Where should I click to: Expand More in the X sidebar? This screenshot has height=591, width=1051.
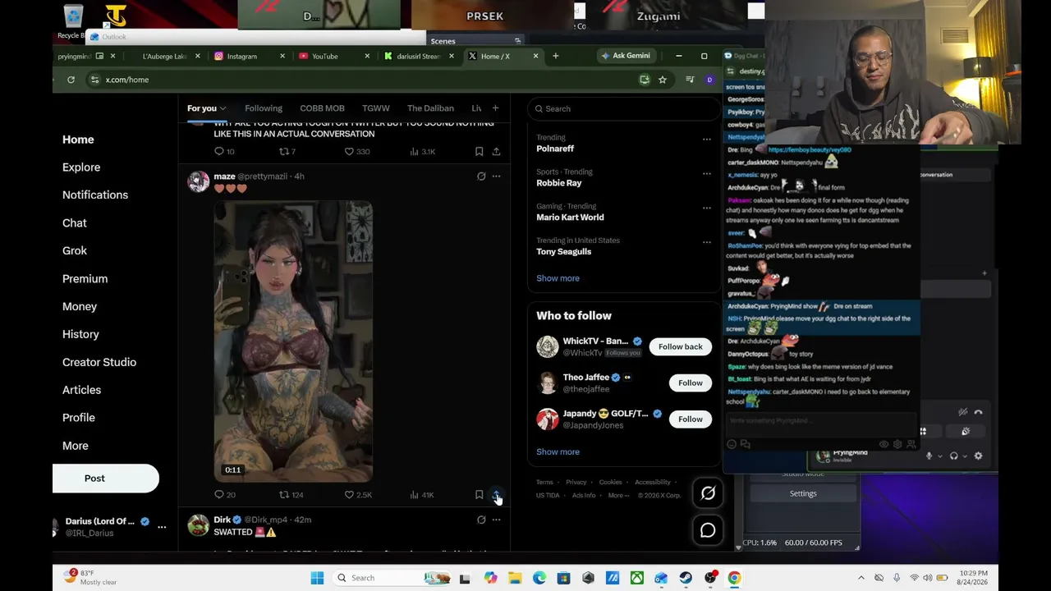[76, 446]
